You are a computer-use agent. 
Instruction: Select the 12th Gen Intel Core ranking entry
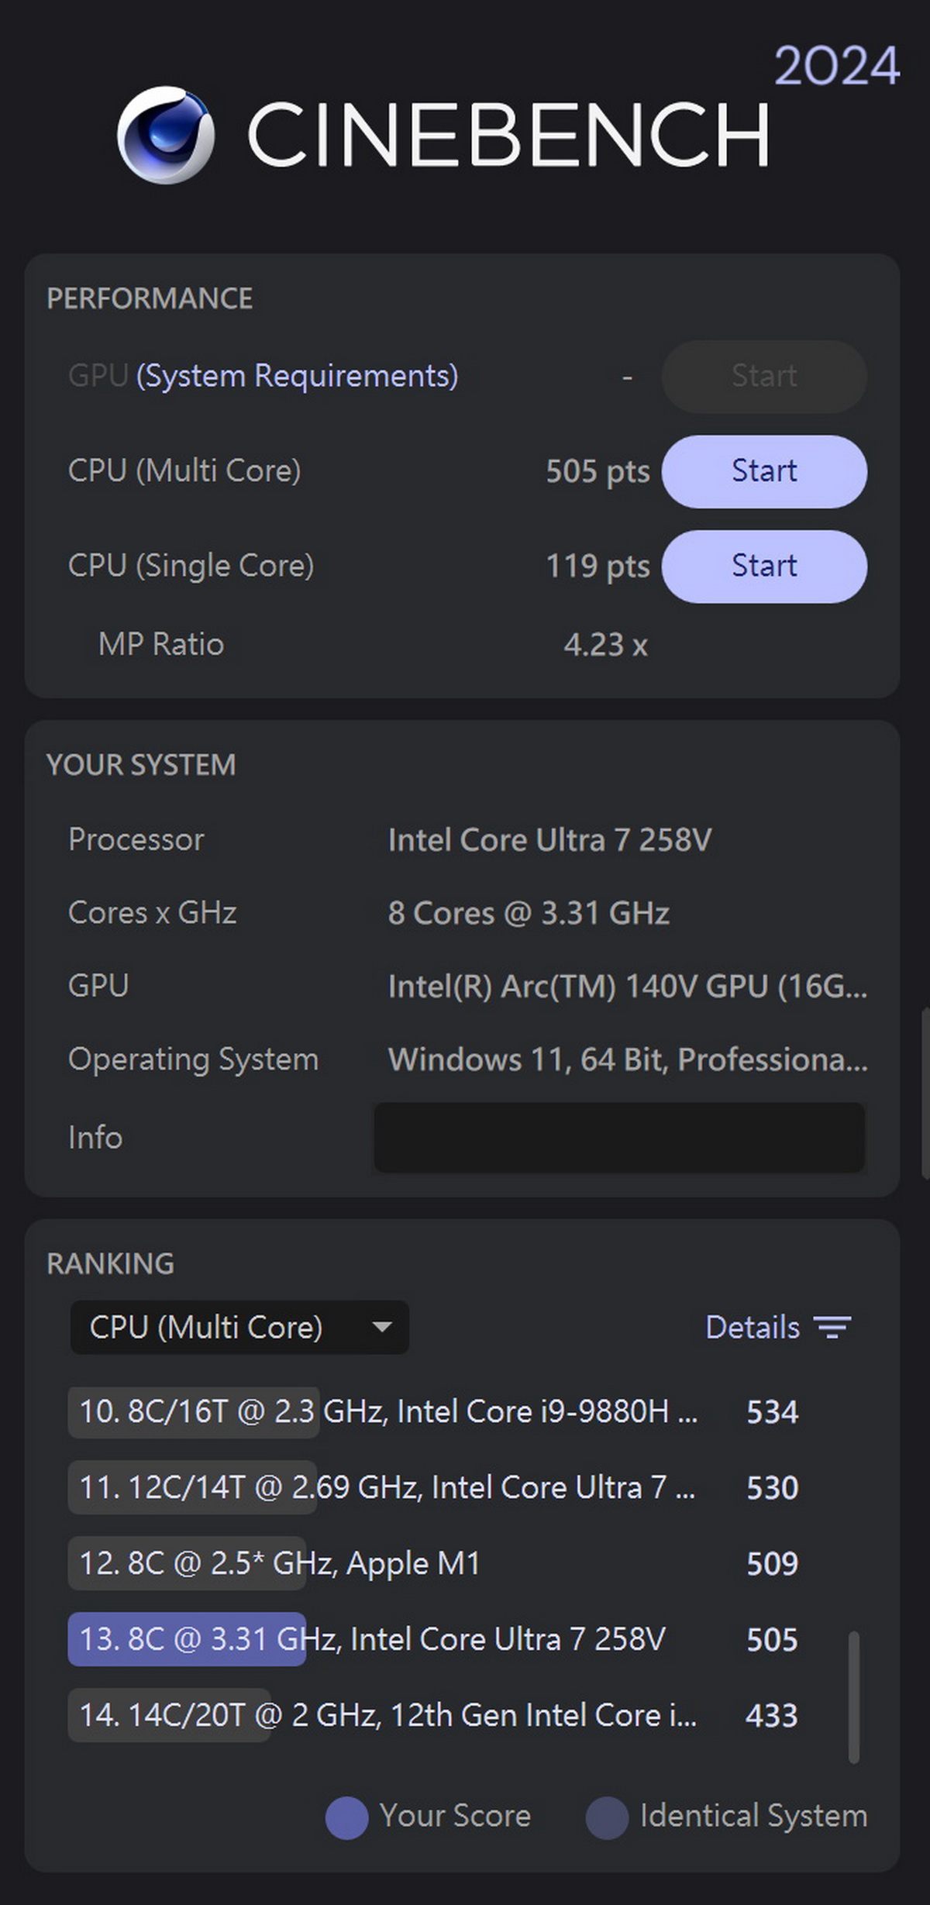point(387,1716)
